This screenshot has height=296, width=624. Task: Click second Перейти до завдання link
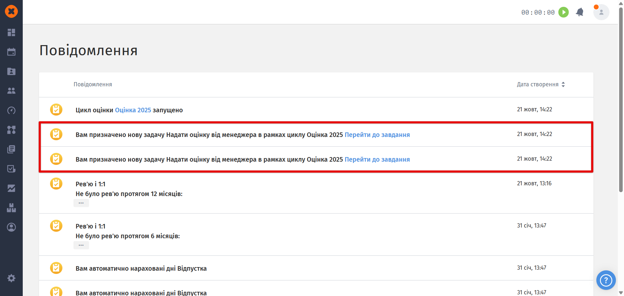coord(377,159)
